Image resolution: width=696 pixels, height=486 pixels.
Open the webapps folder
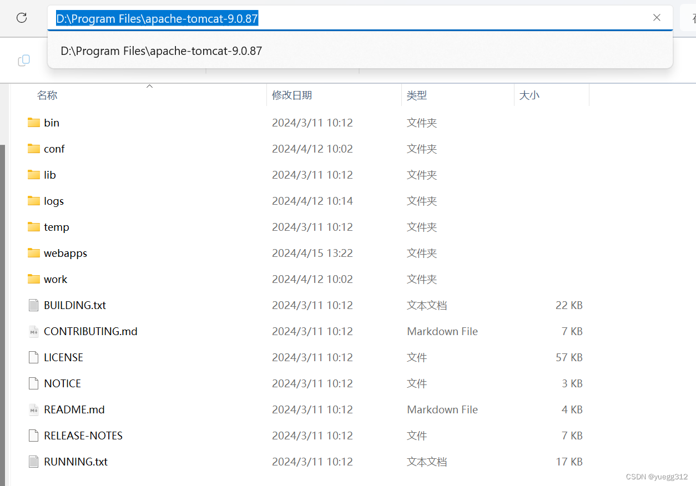[65, 253]
